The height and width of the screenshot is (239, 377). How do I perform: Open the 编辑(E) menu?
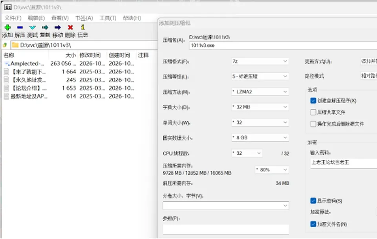tap(36, 18)
